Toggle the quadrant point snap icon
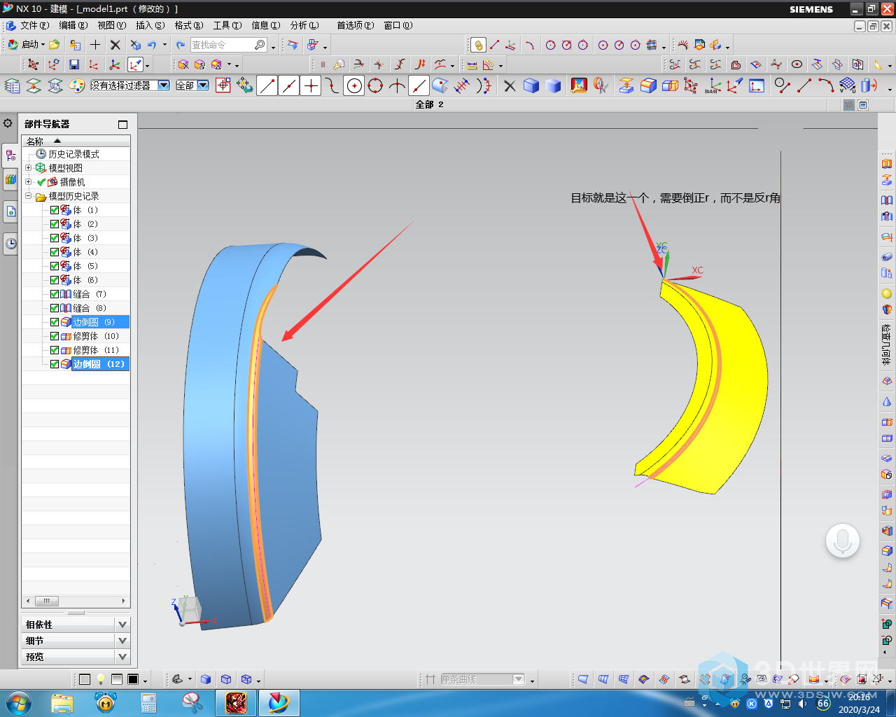Screen dimensions: 896x717 376,86
